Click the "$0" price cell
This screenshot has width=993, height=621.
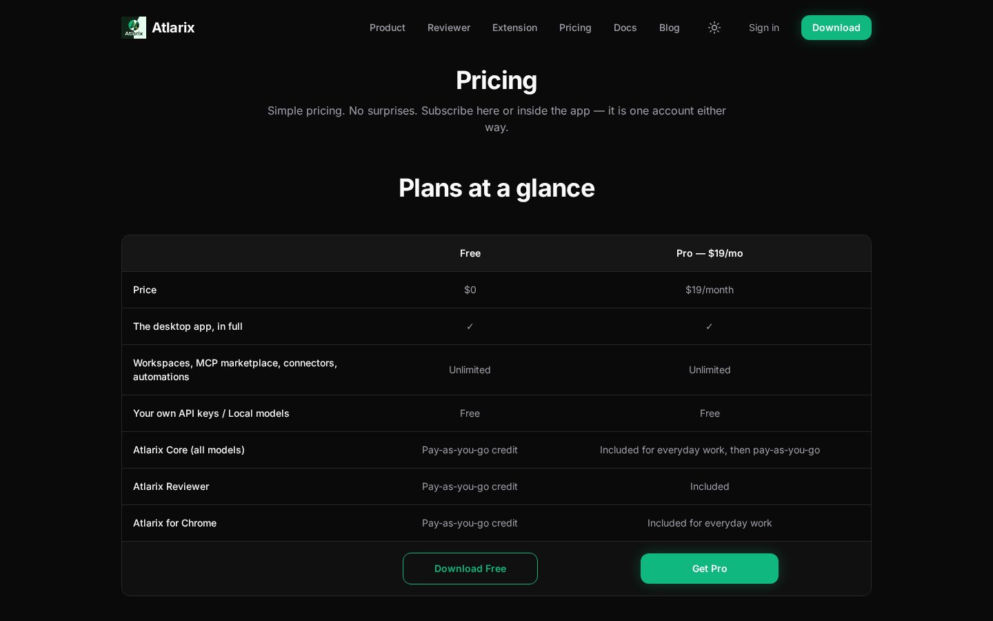coord(470,290)
